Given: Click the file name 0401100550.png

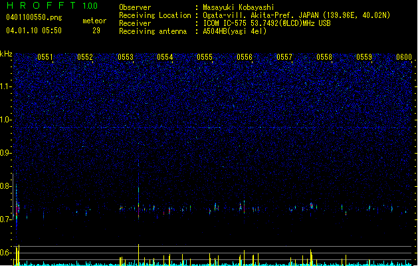Looking at the screenshot, I should (34, 17).
